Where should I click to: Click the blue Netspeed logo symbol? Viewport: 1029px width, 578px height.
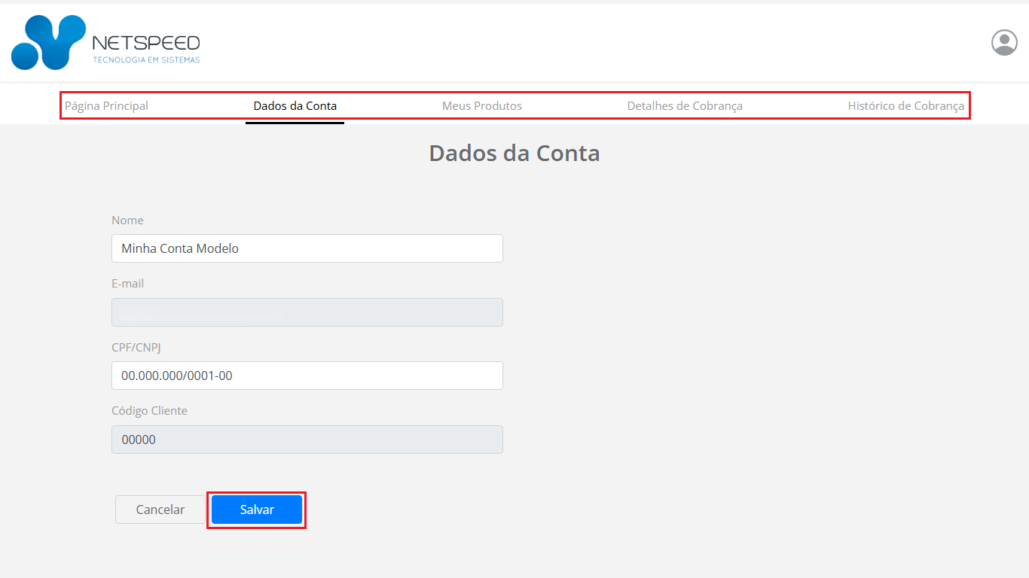tap(48, 42)
